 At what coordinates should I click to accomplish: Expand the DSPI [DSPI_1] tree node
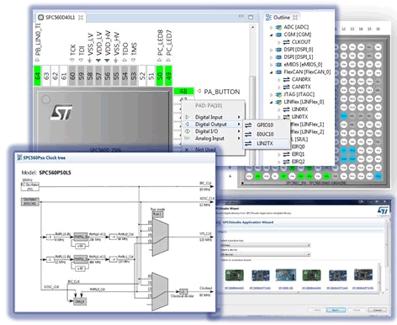click(x=271, y=57)
